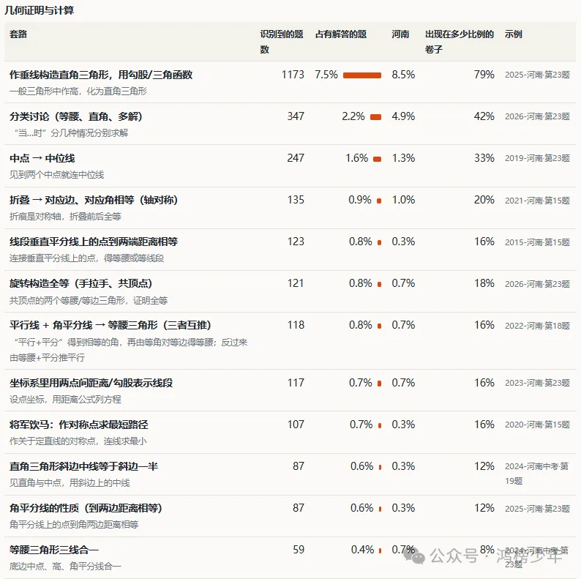Click the paper ratio value '18%'
Viewport: 581px width, 579px height.
(484, 283)
